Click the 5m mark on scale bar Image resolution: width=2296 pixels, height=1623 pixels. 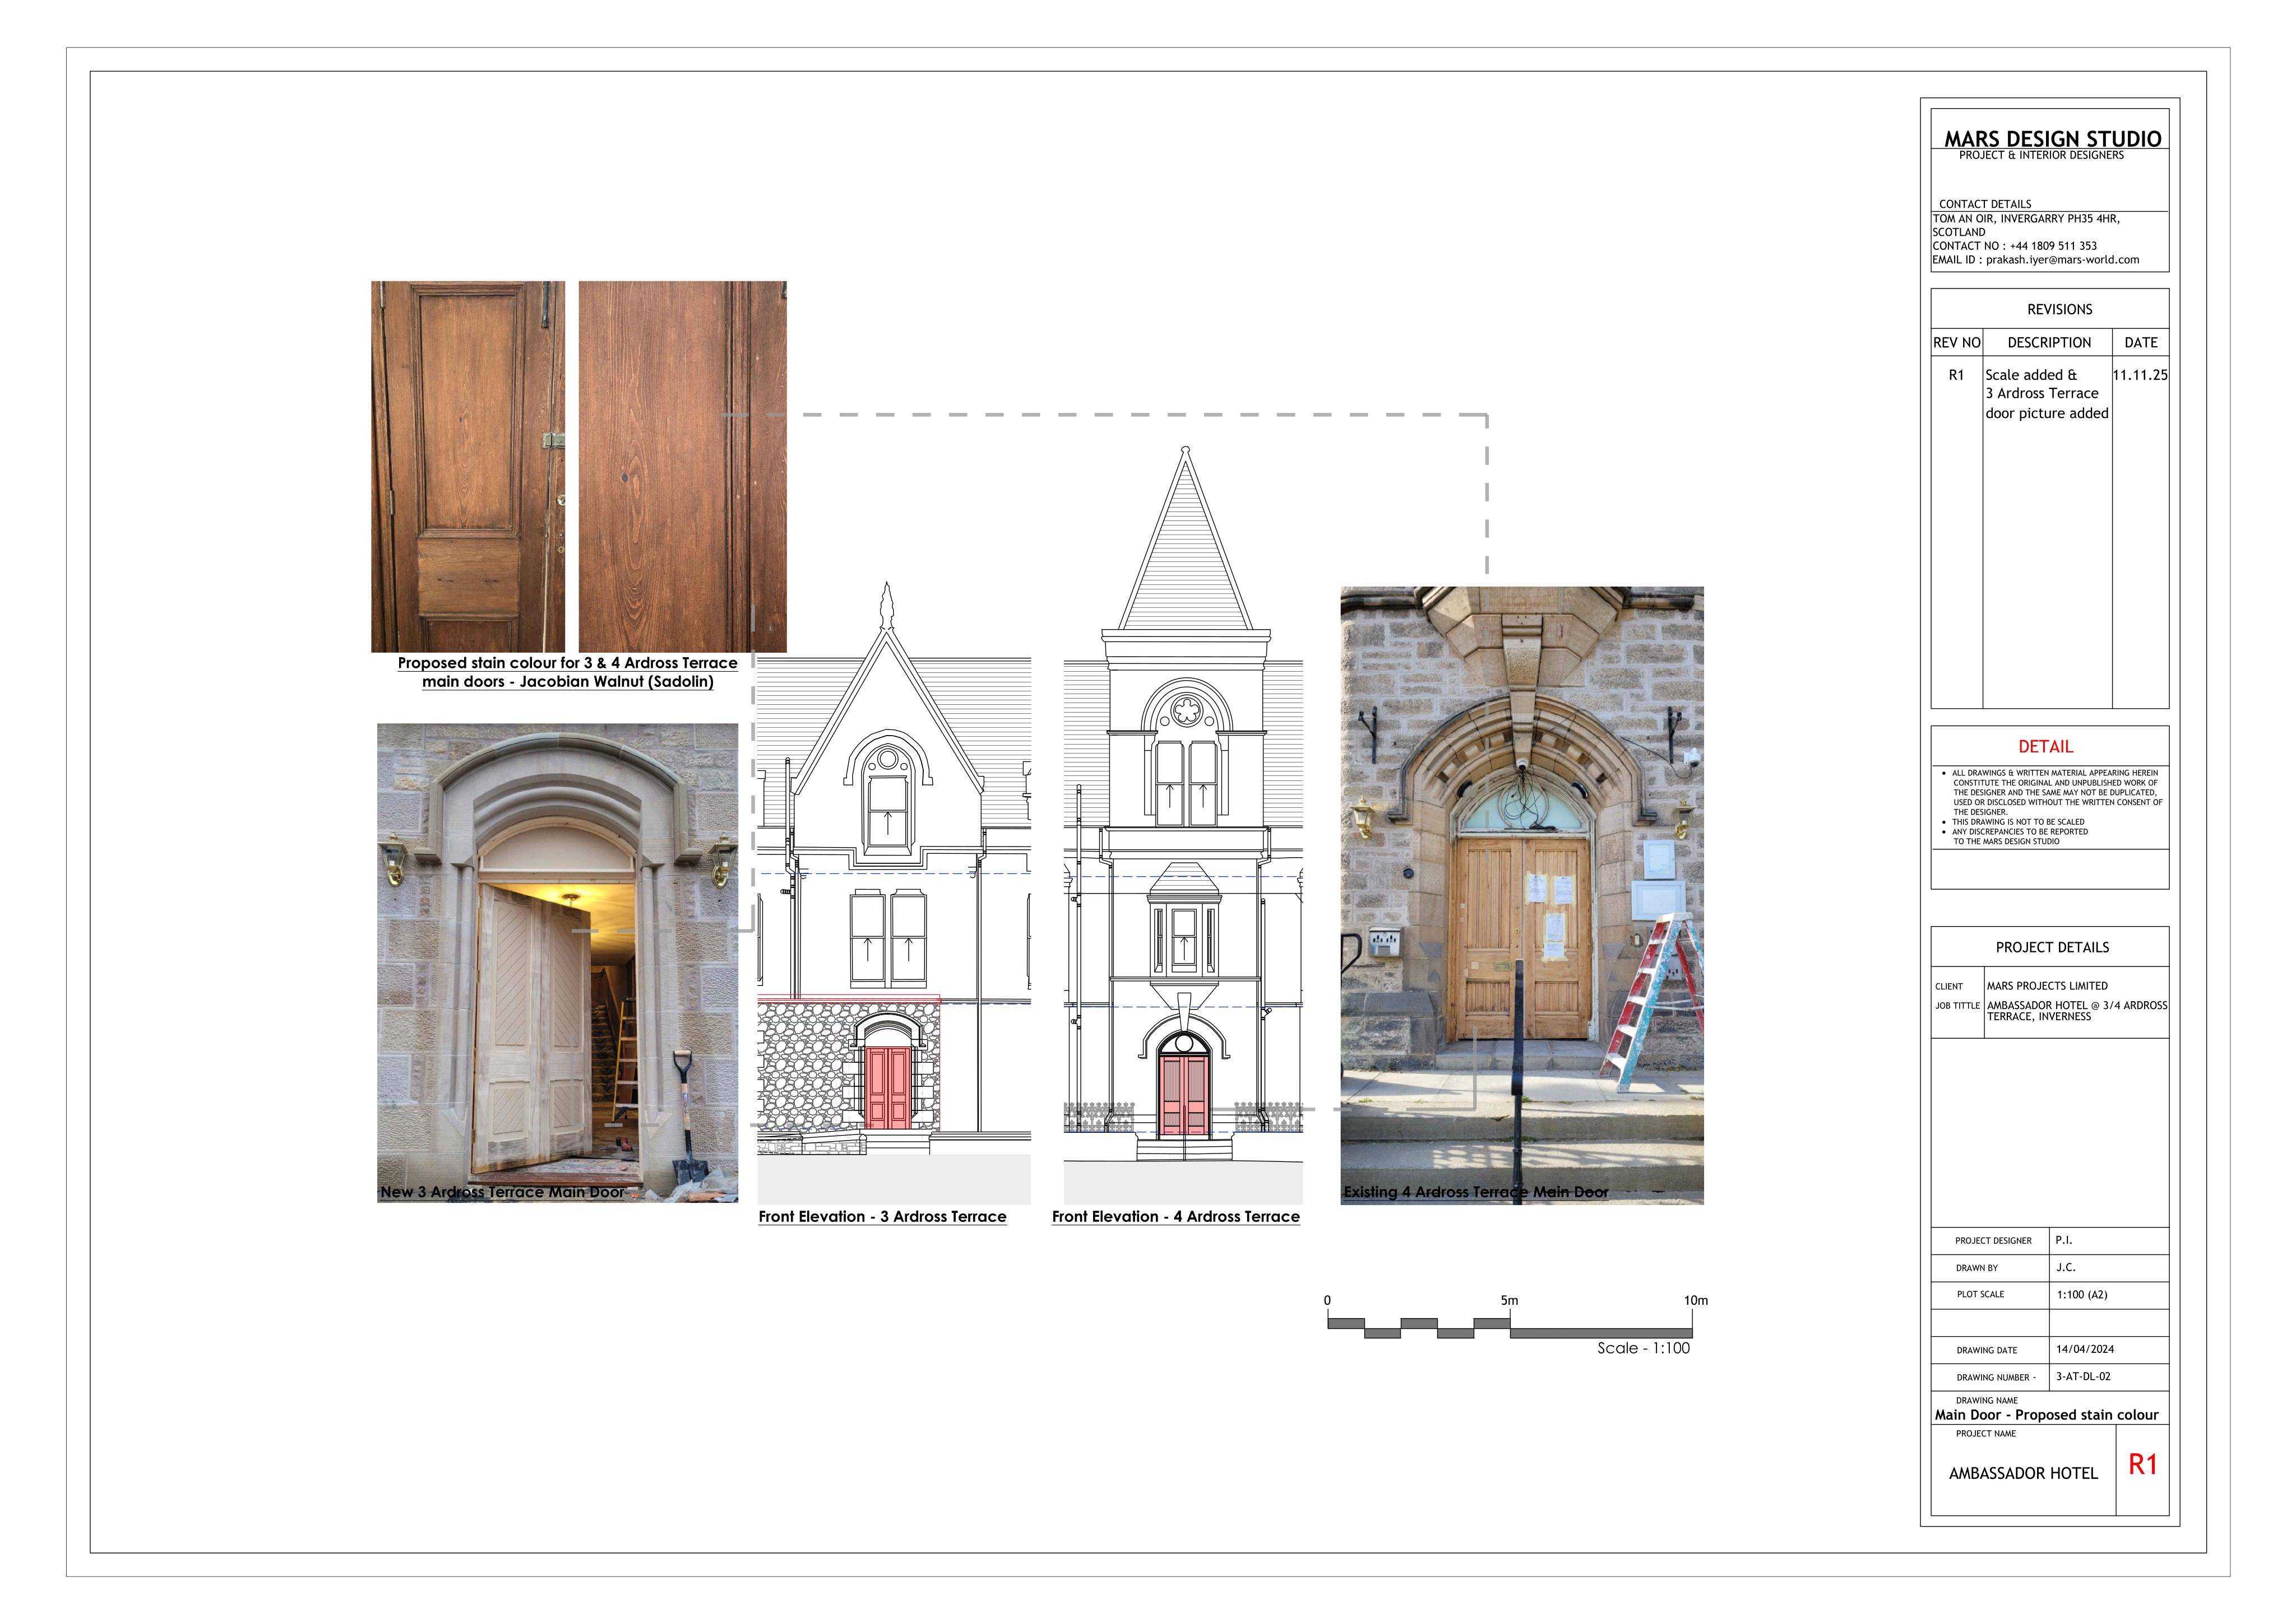tap(1509, 1300)
